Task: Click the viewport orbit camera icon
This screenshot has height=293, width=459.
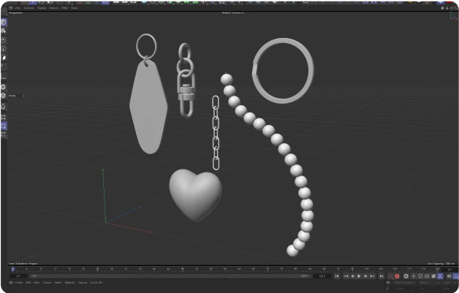Action: (x=452, y=8)
